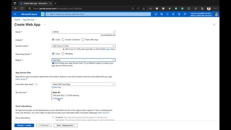
Task: Click the green preview icon beside Microsoft Azure
Action: click(x=43, y=14)
